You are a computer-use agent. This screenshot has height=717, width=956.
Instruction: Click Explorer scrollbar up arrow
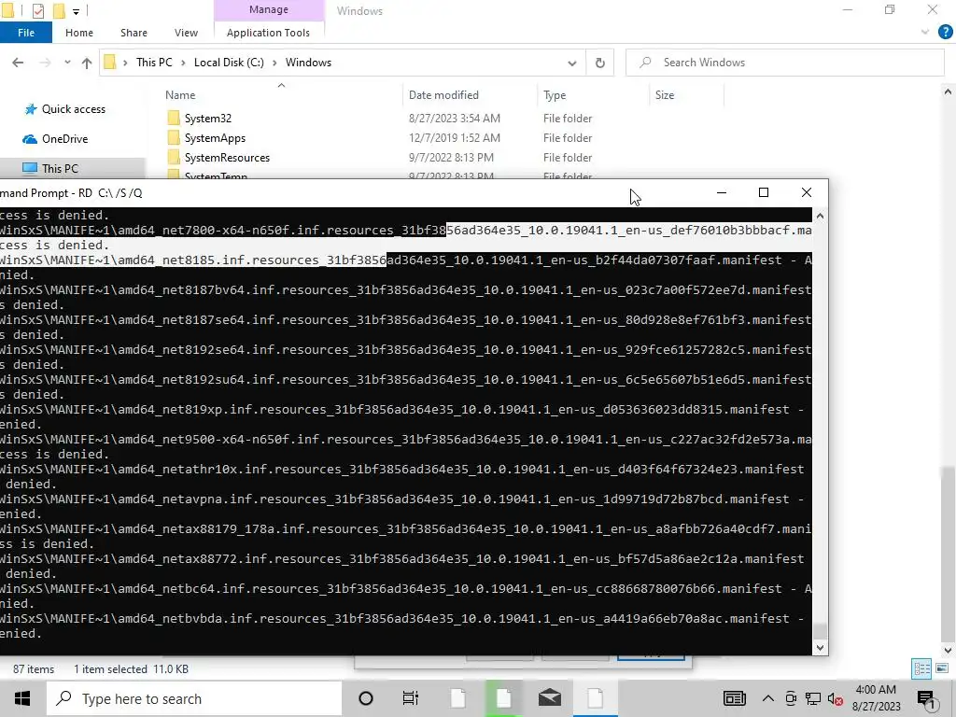948,91
